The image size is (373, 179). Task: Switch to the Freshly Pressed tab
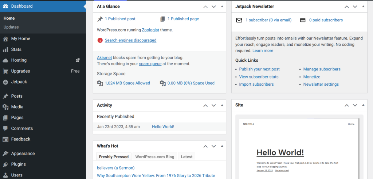(x=114, y=157)
